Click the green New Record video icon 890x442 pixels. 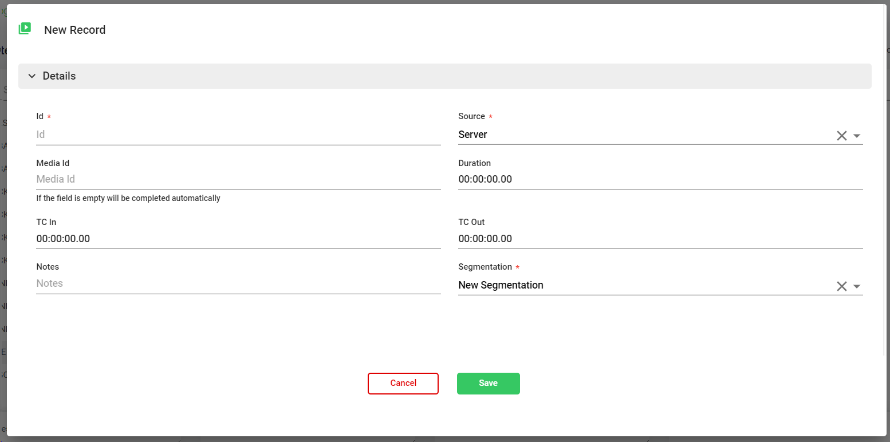coord(25,29)
